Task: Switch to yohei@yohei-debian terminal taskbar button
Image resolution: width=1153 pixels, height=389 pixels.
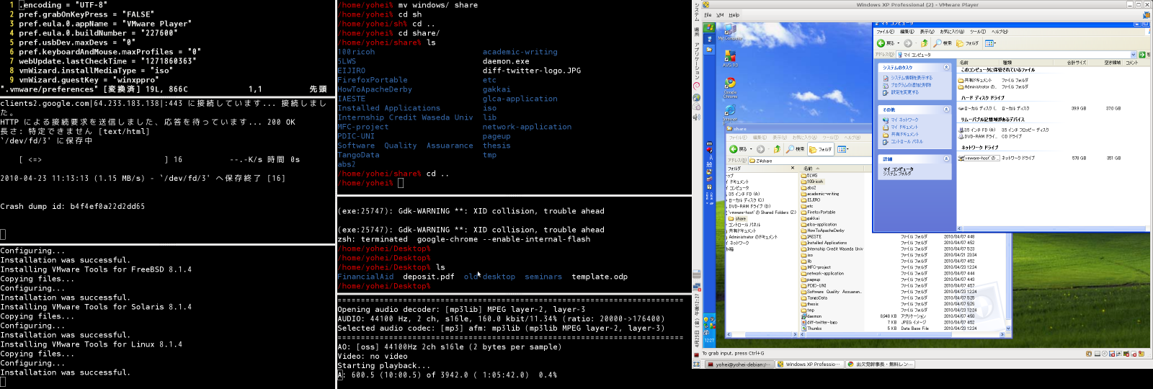Action: pyautogui.click(x=740, y=365)
